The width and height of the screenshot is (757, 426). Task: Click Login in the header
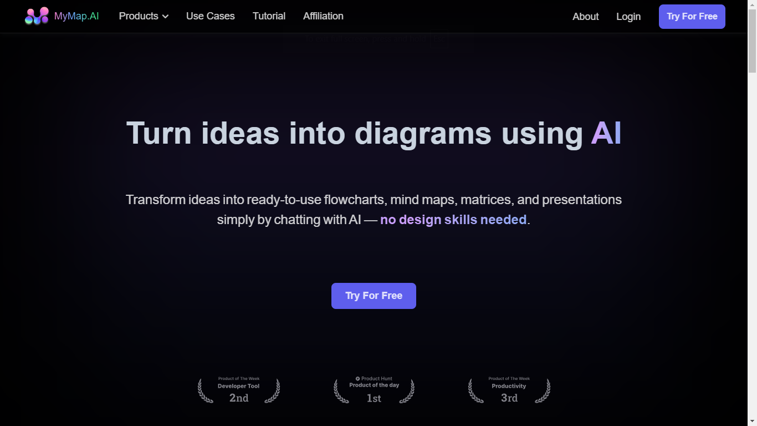tap(628, 17)
